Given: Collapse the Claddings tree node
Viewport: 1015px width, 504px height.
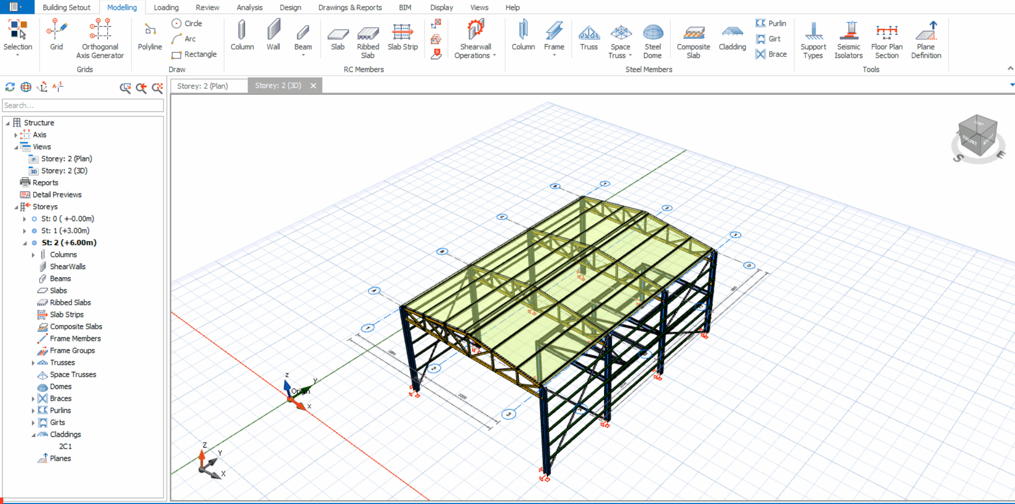Looking at the screenshot, I should coord(33,435).
